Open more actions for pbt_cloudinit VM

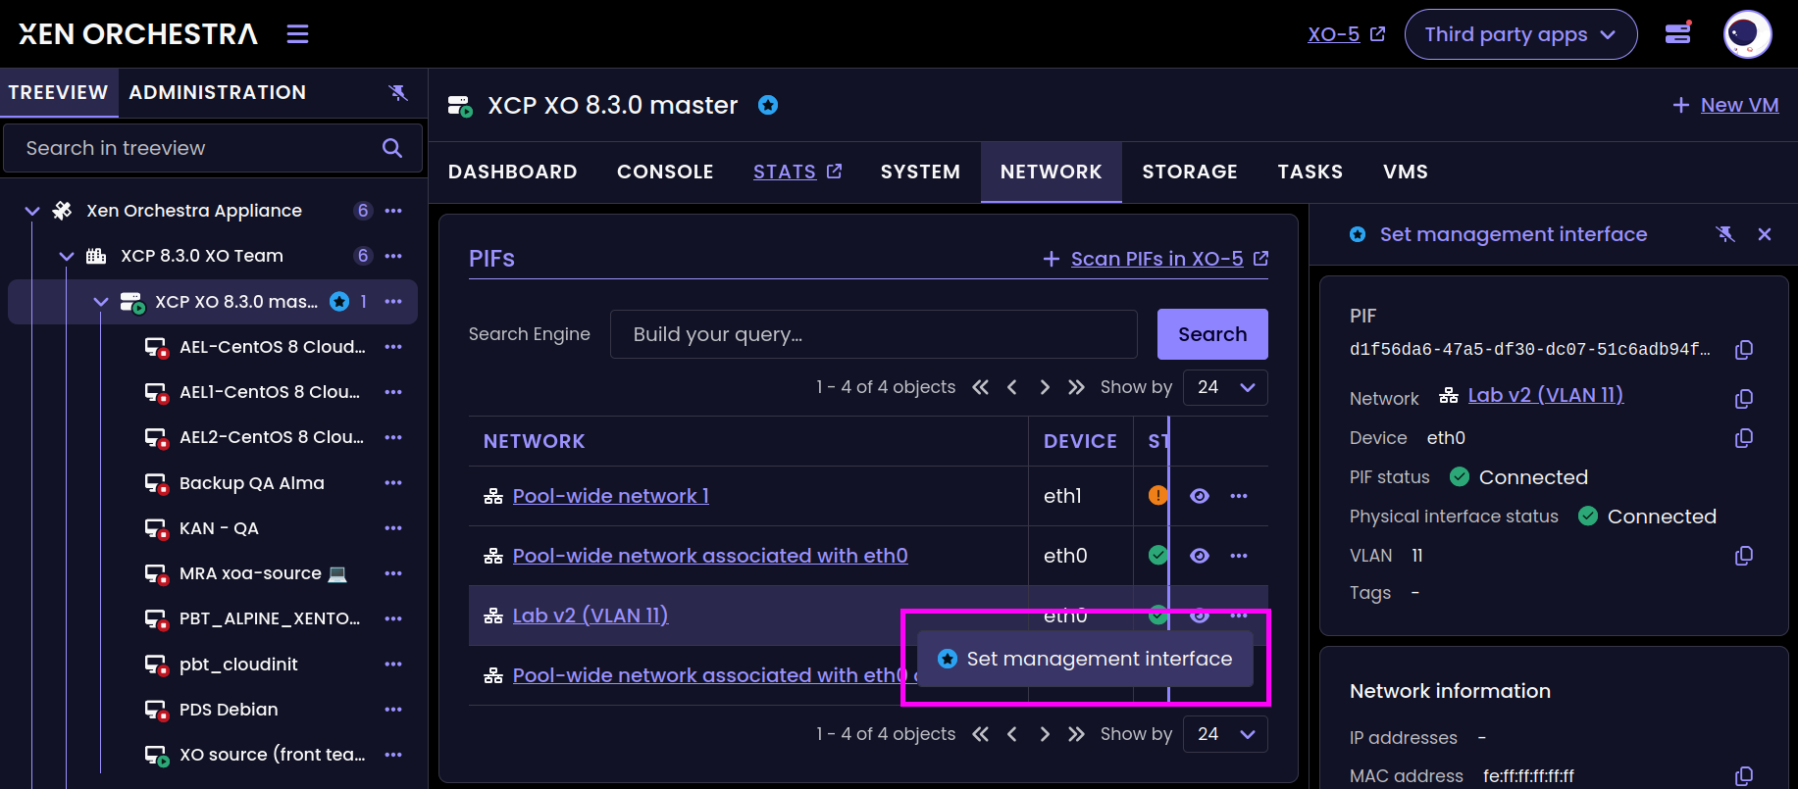[393, 665]
